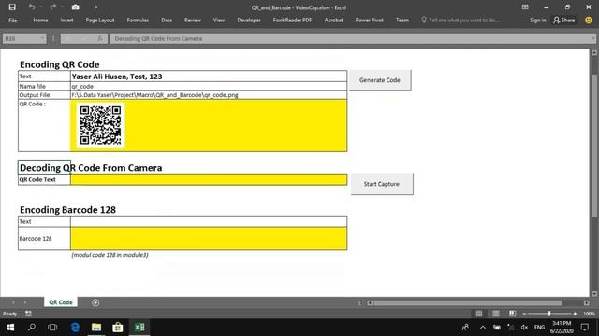The image size is (599, 336).
Task: Add a new sheet with plus icon
Action: [95, 302]
